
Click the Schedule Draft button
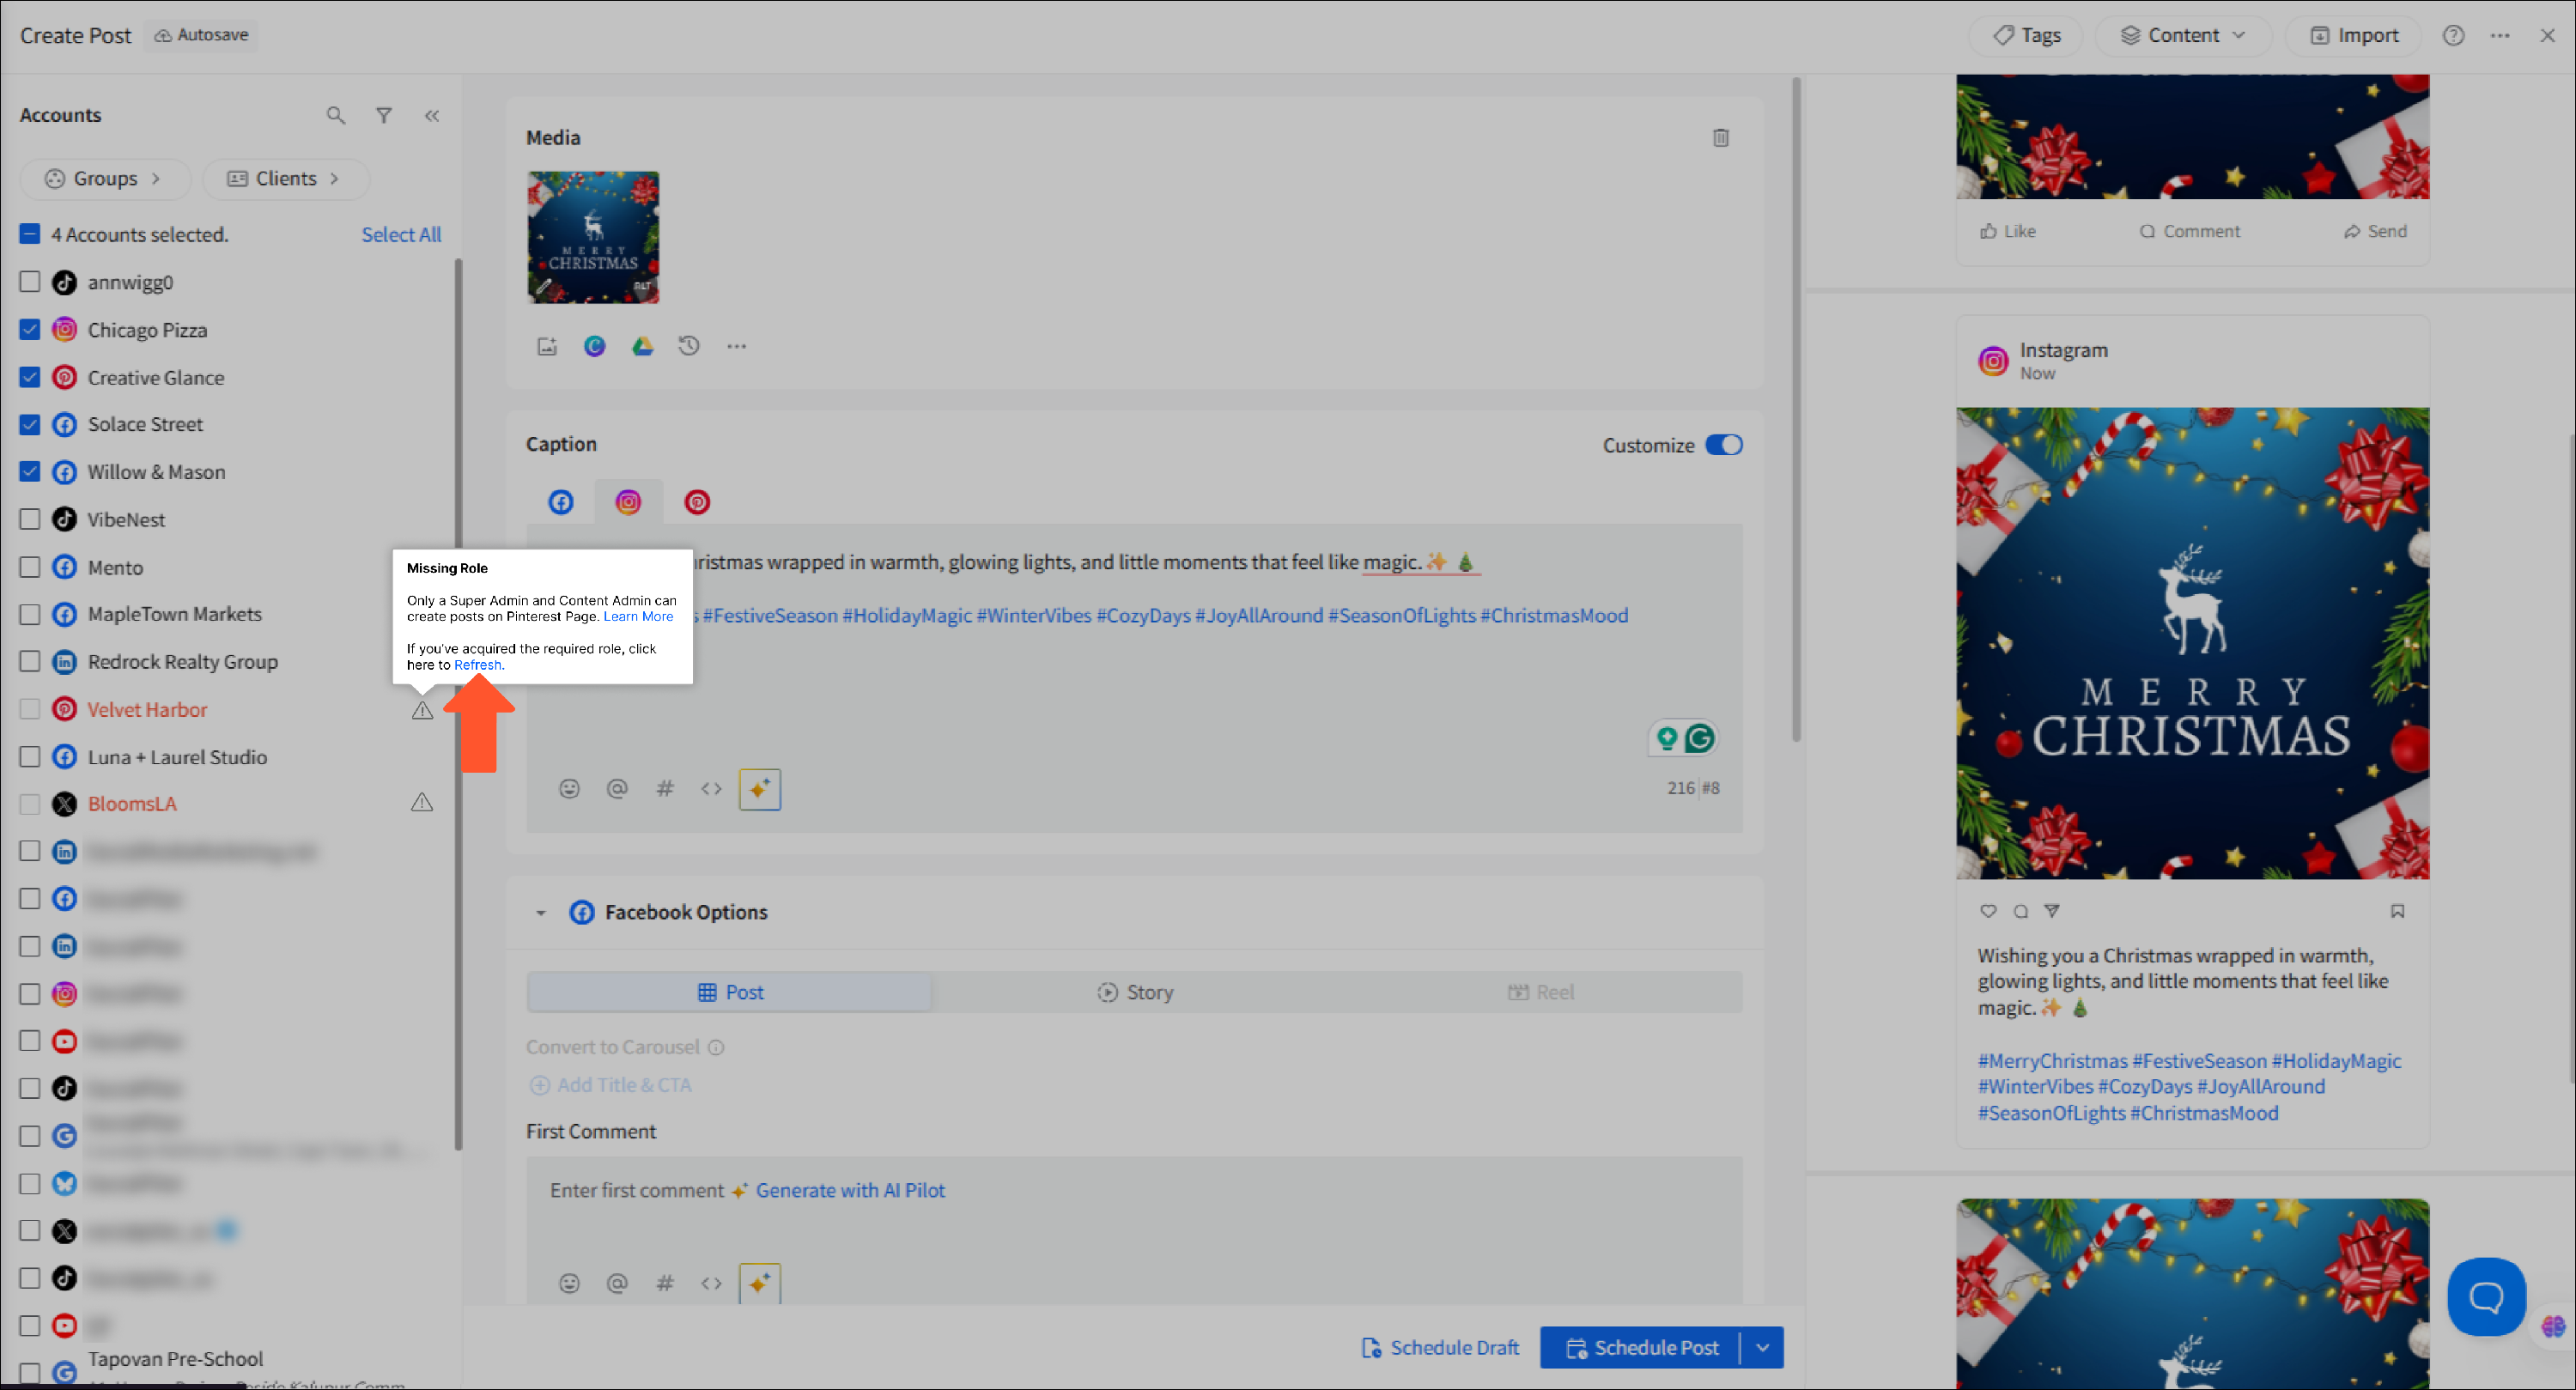1440,1347
